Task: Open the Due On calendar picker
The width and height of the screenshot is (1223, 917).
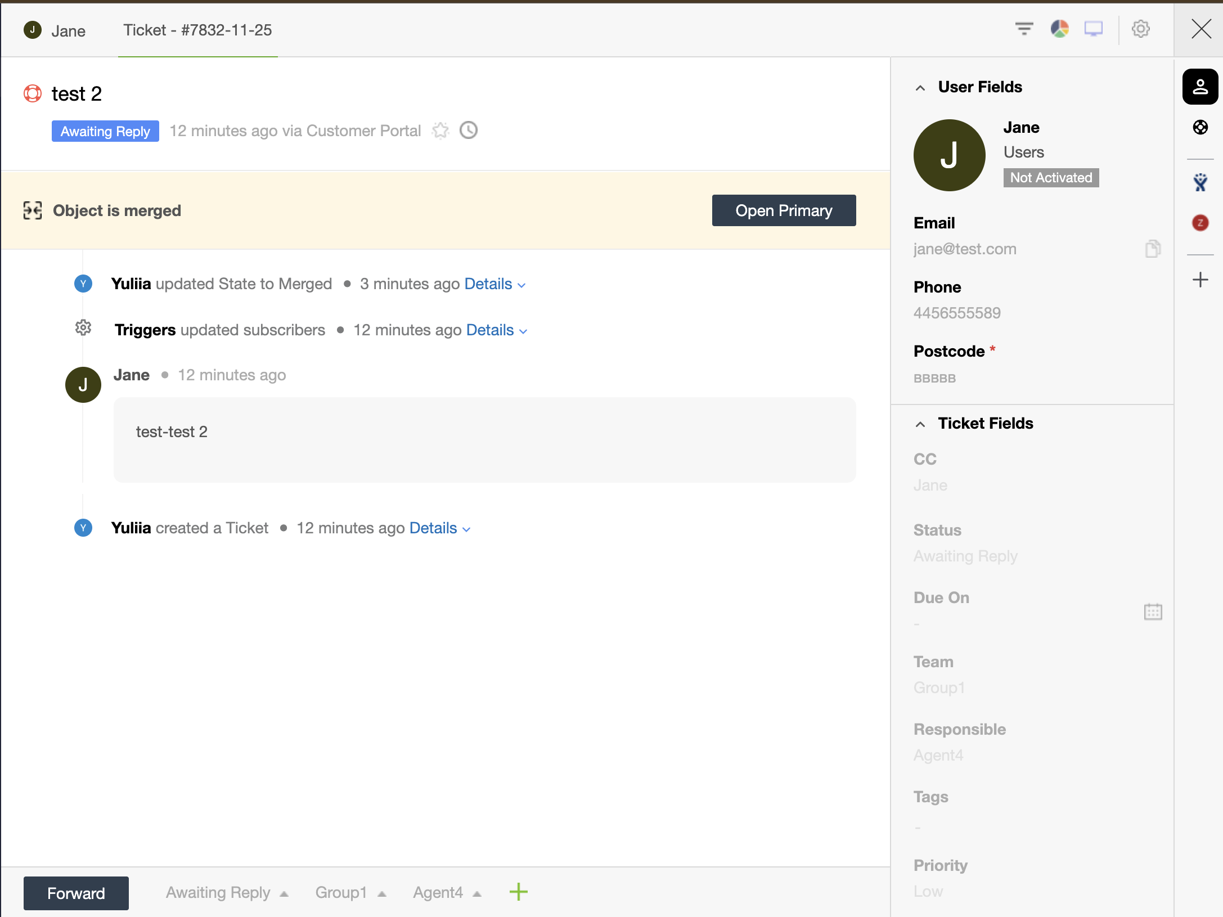Action: [1153, 612]
